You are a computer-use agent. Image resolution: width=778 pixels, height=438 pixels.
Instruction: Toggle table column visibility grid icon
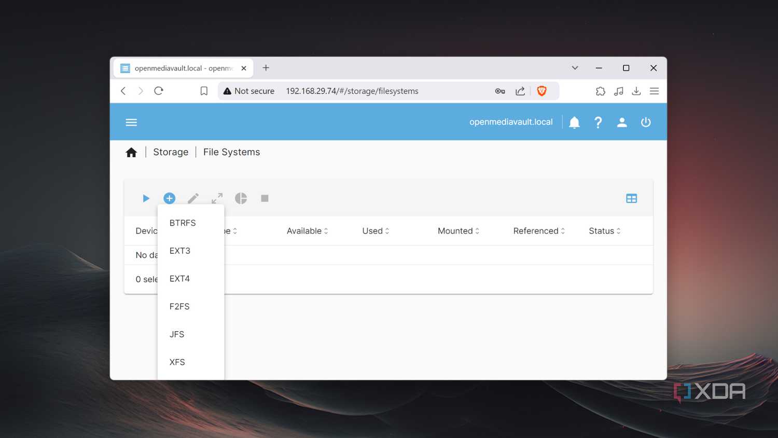pos(631,198)
